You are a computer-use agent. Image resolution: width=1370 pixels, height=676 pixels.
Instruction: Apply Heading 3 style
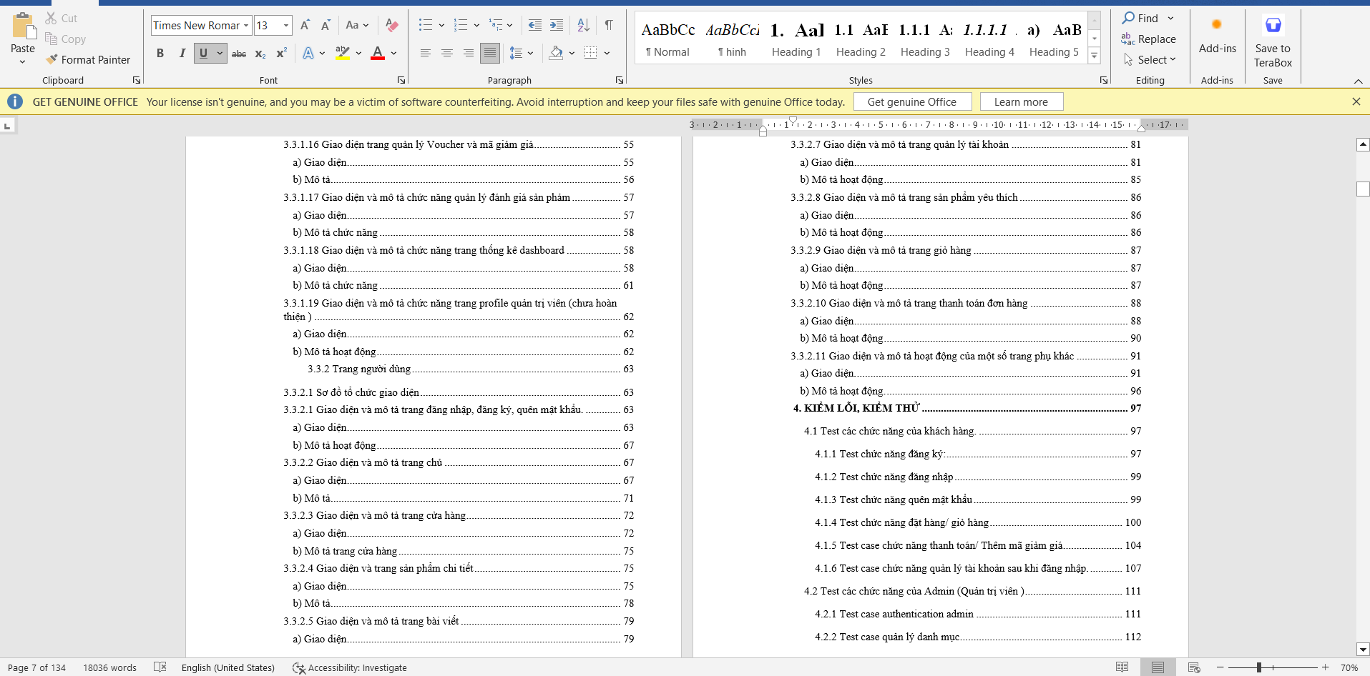coord(925,39)
